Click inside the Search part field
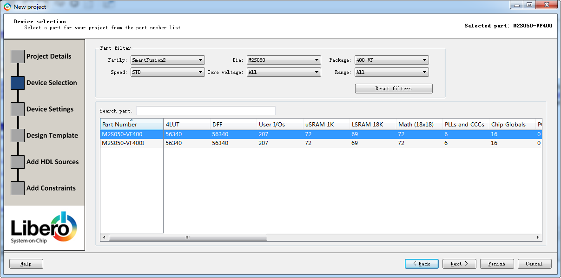Screen dimensions: 561x278 pos(205,111)
